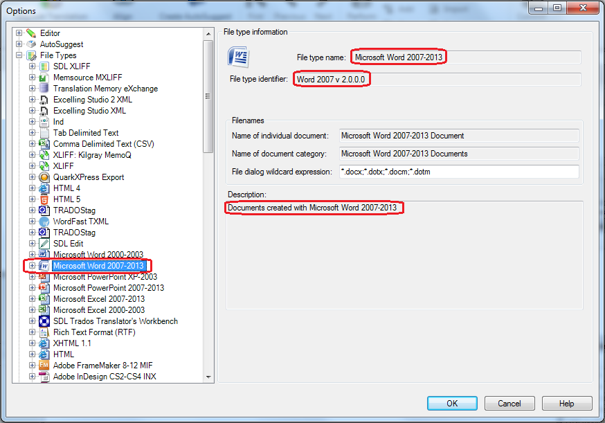Click the QuarkXPress Export icon
This screenshot has height=423, width=605.
point(44,177)
